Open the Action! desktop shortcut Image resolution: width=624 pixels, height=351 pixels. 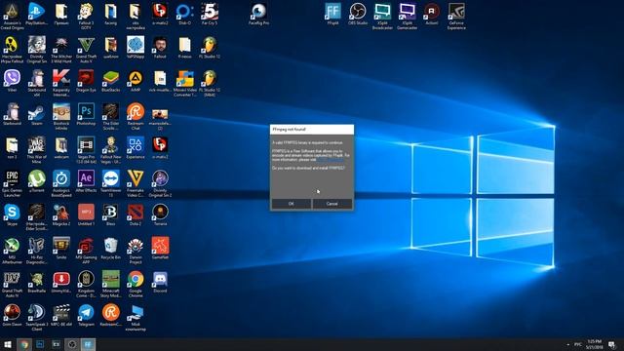point(432,15)
